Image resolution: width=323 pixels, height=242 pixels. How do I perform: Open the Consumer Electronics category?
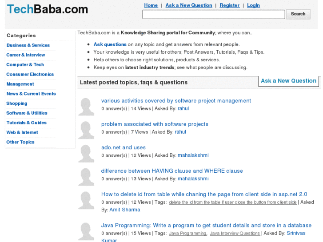pos(30,75)
